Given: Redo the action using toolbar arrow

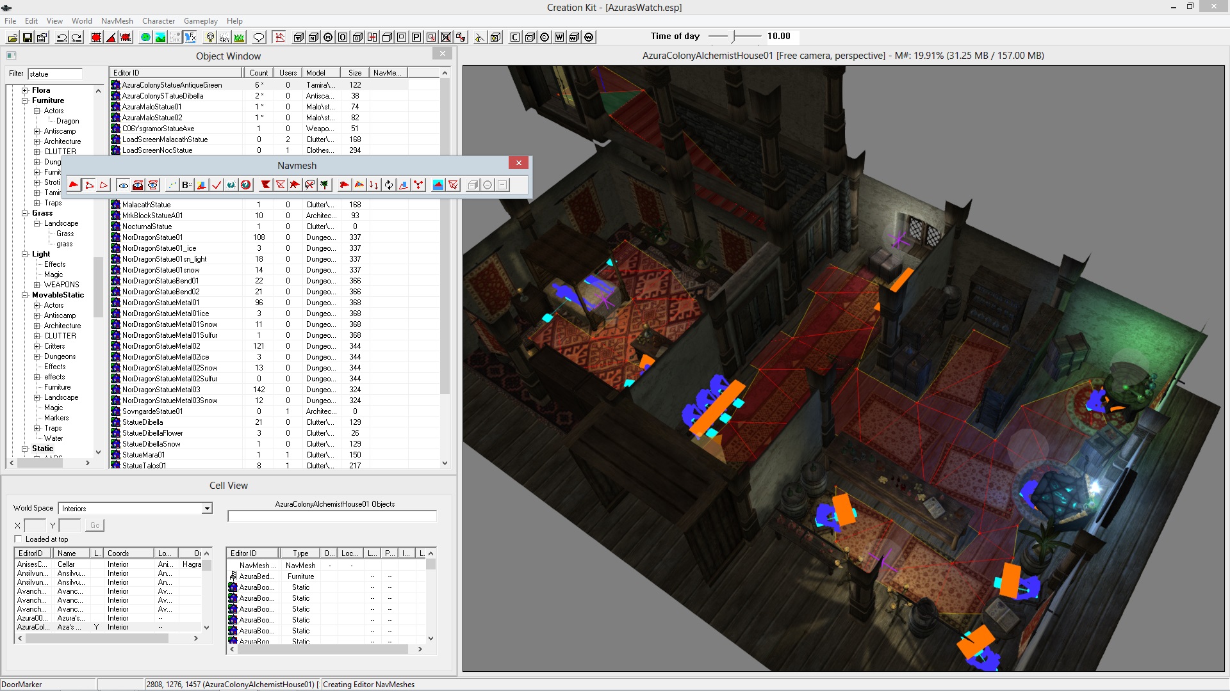Looking at the screenshot, I should click(x=77, y=38).
